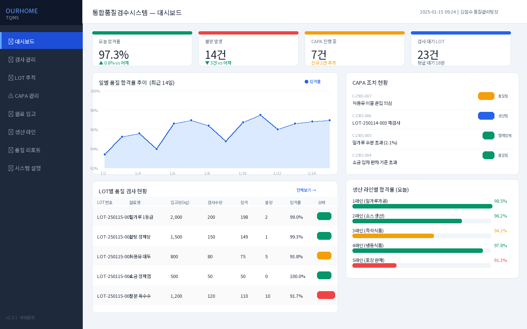Click the 98.5% value for 1라인

coord(501,201)
